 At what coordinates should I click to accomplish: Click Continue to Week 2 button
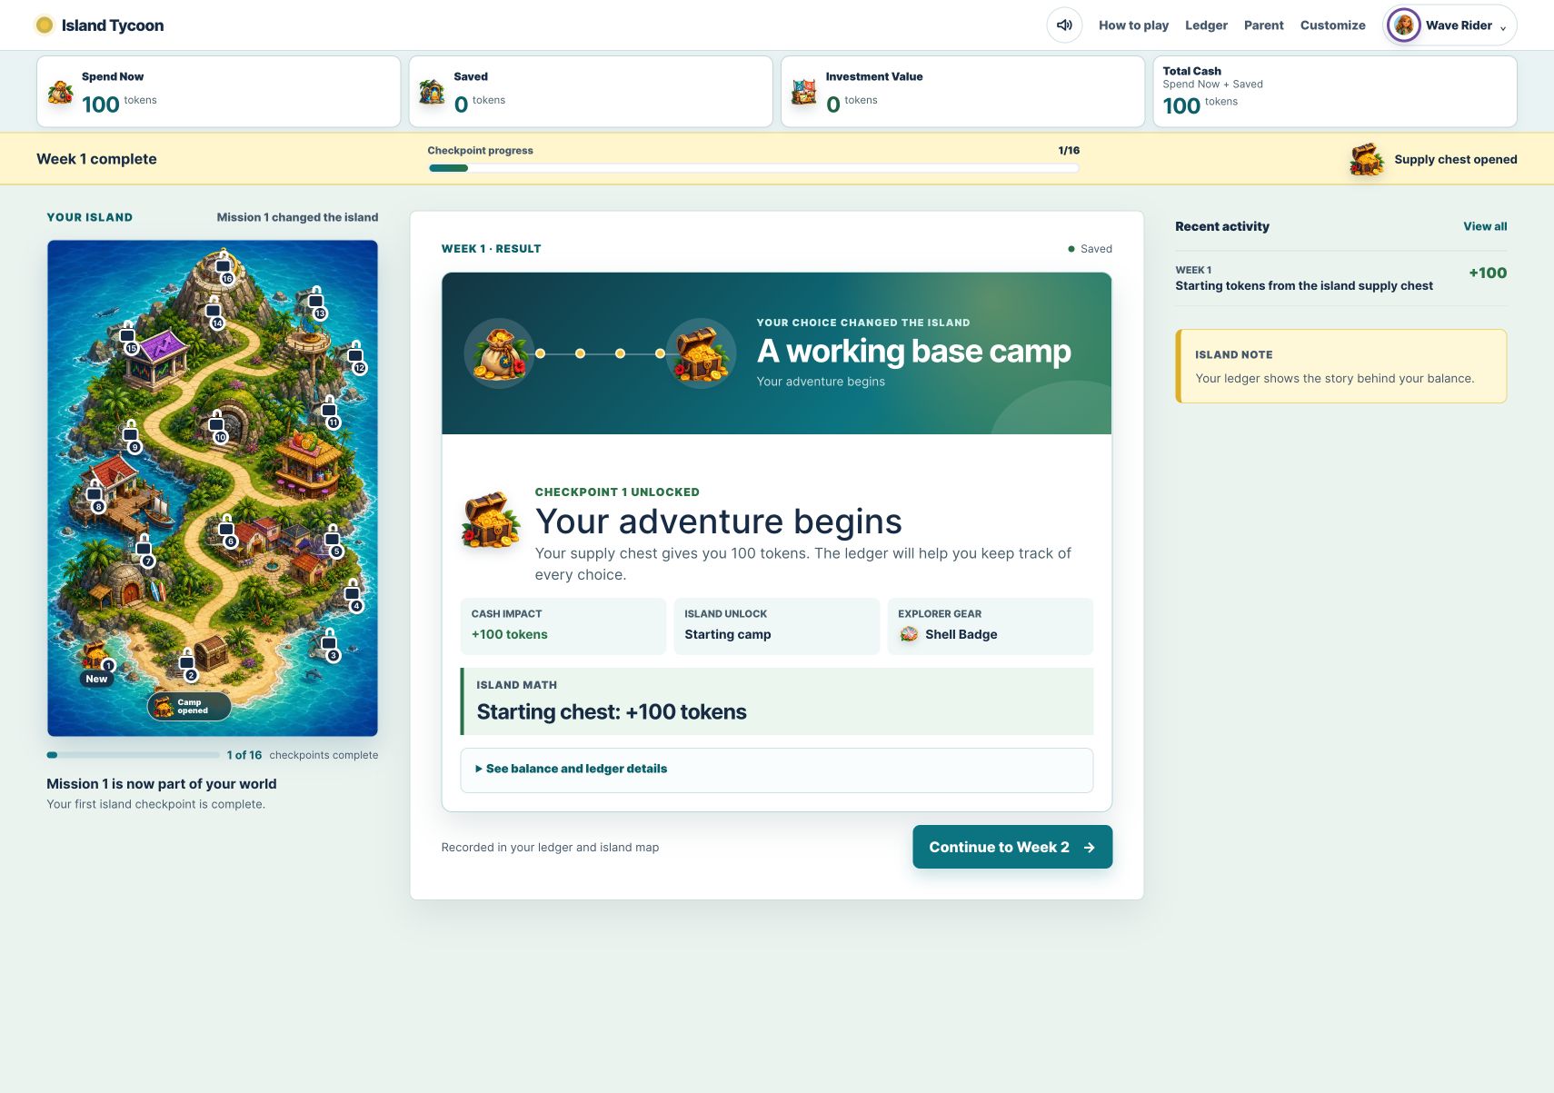(1012, 847)
